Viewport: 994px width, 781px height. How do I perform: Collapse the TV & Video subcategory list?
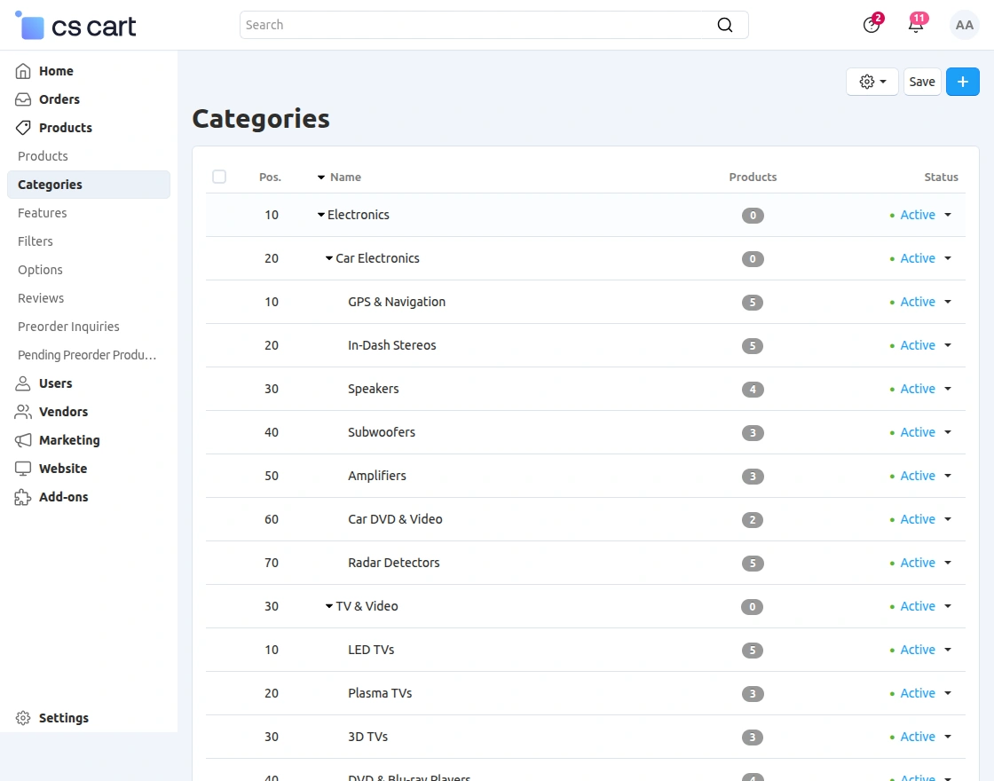(327, 606)
